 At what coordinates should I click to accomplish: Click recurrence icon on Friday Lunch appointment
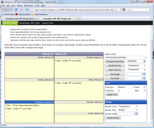(70, 83)
